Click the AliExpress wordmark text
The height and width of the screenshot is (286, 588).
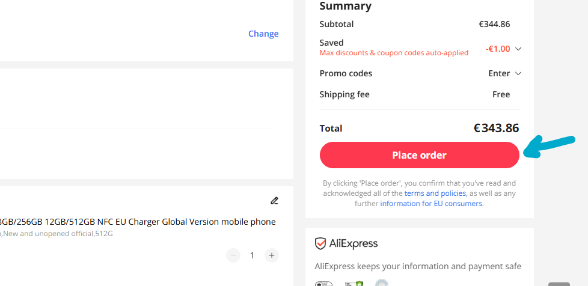pyautogui.click(x=354, y=244)
